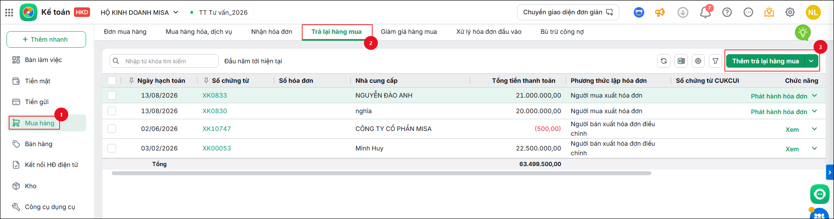Click the download arrow icon in header
Screen dimensions: 834x219
coord(683,13)
